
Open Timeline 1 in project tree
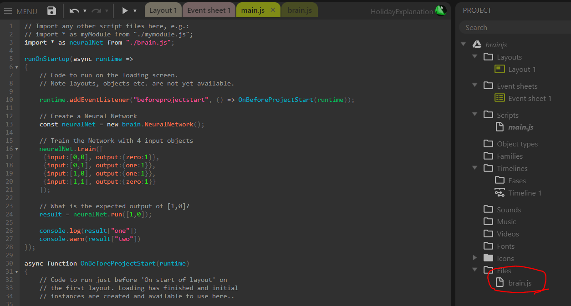pos(525,193)
